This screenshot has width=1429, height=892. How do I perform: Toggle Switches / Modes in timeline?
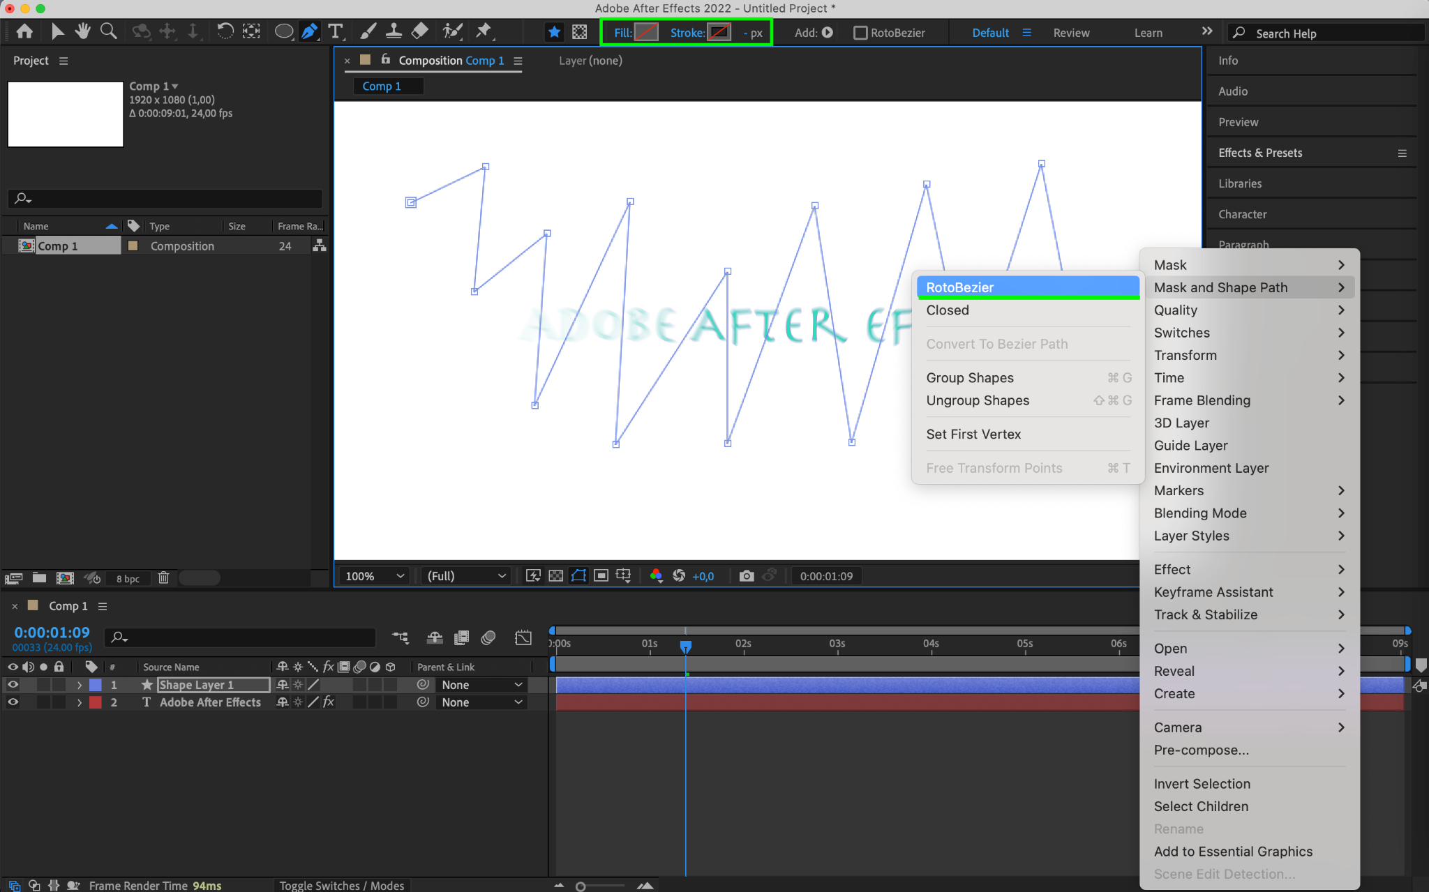[341, 885]
